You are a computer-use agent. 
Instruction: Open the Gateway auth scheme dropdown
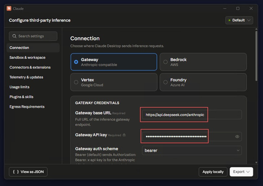pos(192,151)
